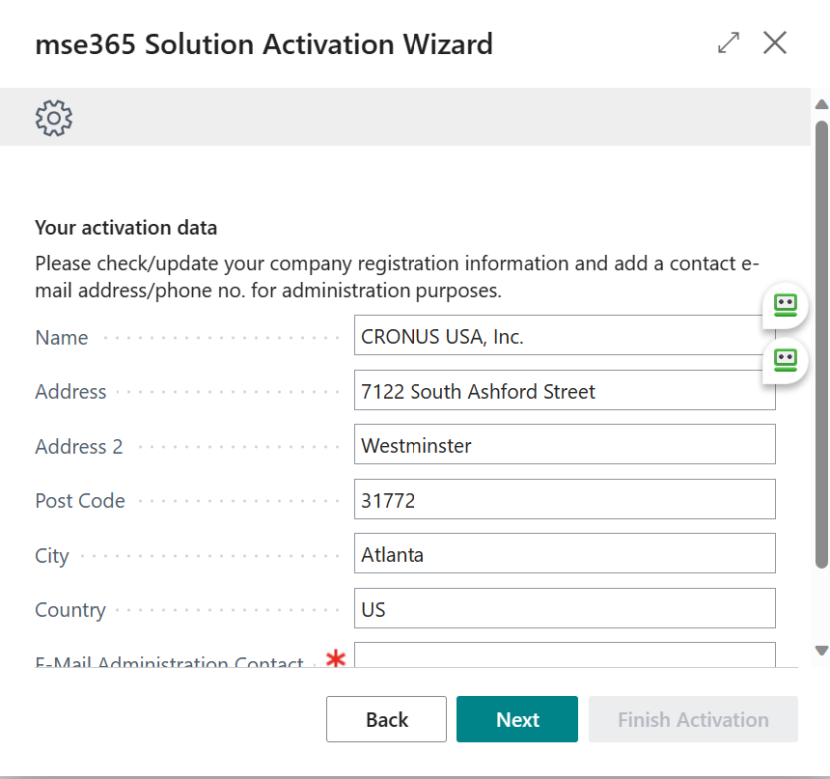Viewport: 830px width, 779px height.
Task: Click the scrollbar up arrow
Action: pyautogui.click(x=821, y=104)
